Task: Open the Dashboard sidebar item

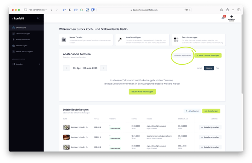Action: [21, 27]
